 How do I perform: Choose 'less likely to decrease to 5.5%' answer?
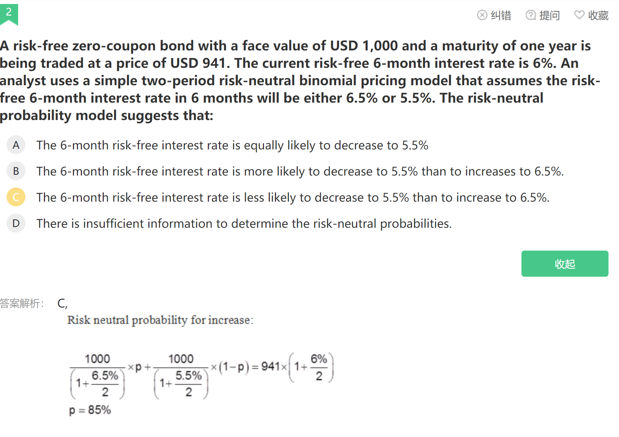coord(293,197)
